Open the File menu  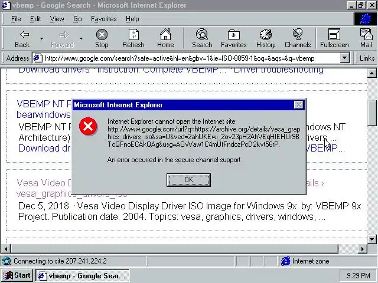point(16,19)
